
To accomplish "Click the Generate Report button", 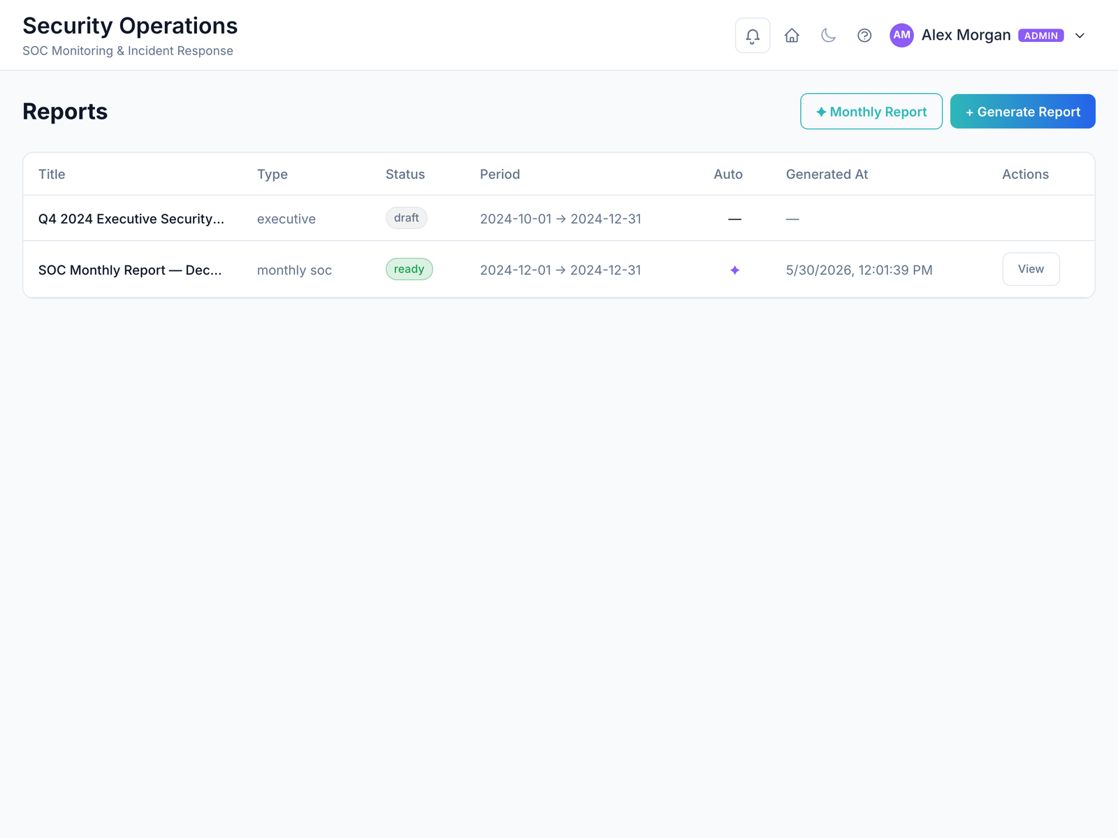I will pyautogui.click(x=1023, y=112).
